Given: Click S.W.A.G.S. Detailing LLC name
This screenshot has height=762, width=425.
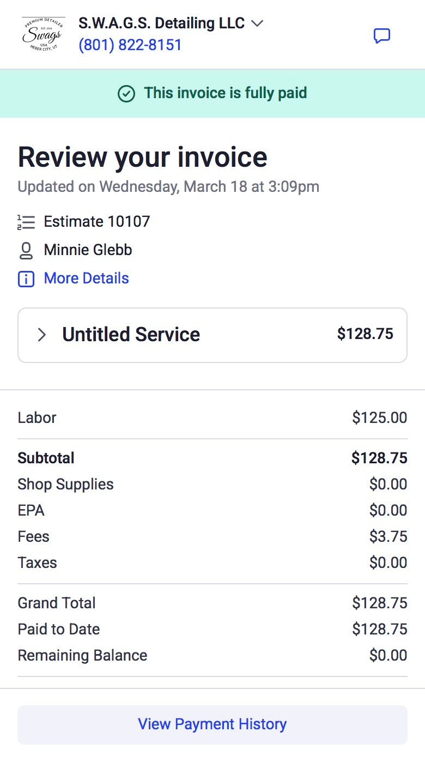Looking at the screenshot, I should (162, 23).
